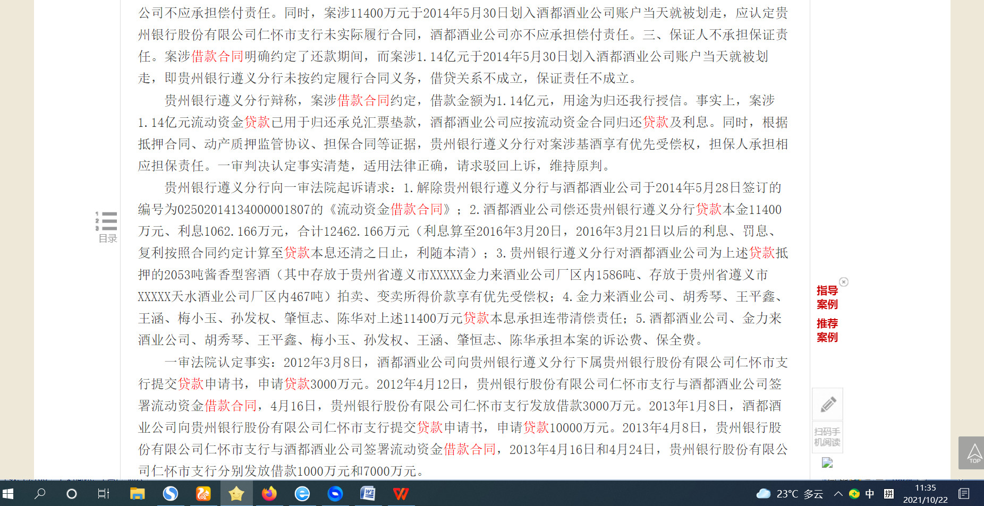
Task: Toggle the 拼 pinyin input mode indicator
Action: tap(889, 494)
